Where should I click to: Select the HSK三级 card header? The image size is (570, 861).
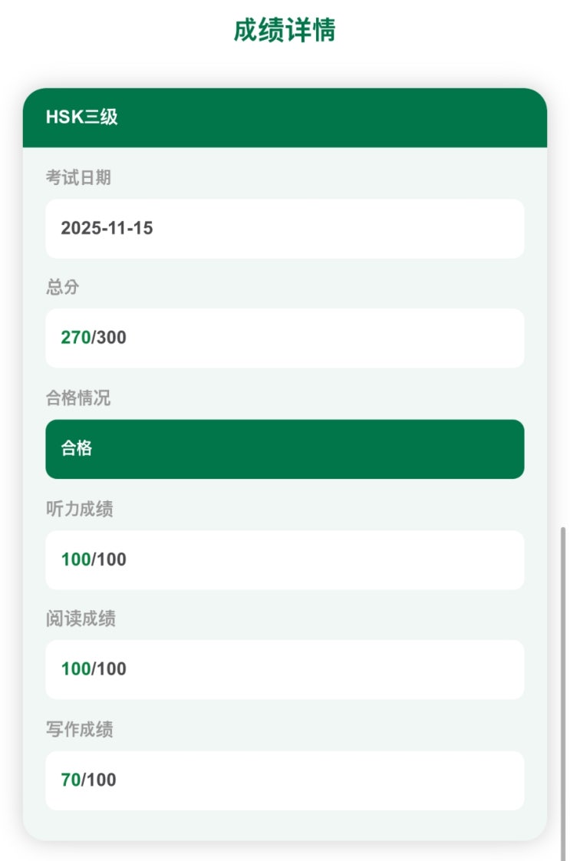point(82,117)
